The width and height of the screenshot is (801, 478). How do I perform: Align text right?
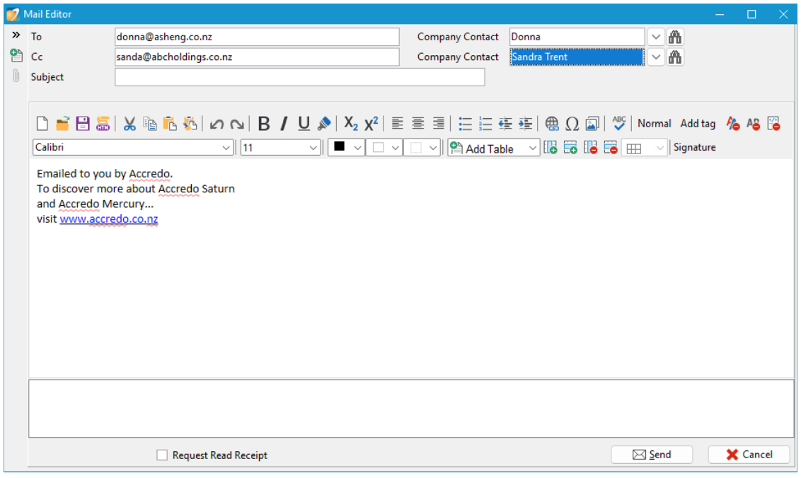pos(438,124)
